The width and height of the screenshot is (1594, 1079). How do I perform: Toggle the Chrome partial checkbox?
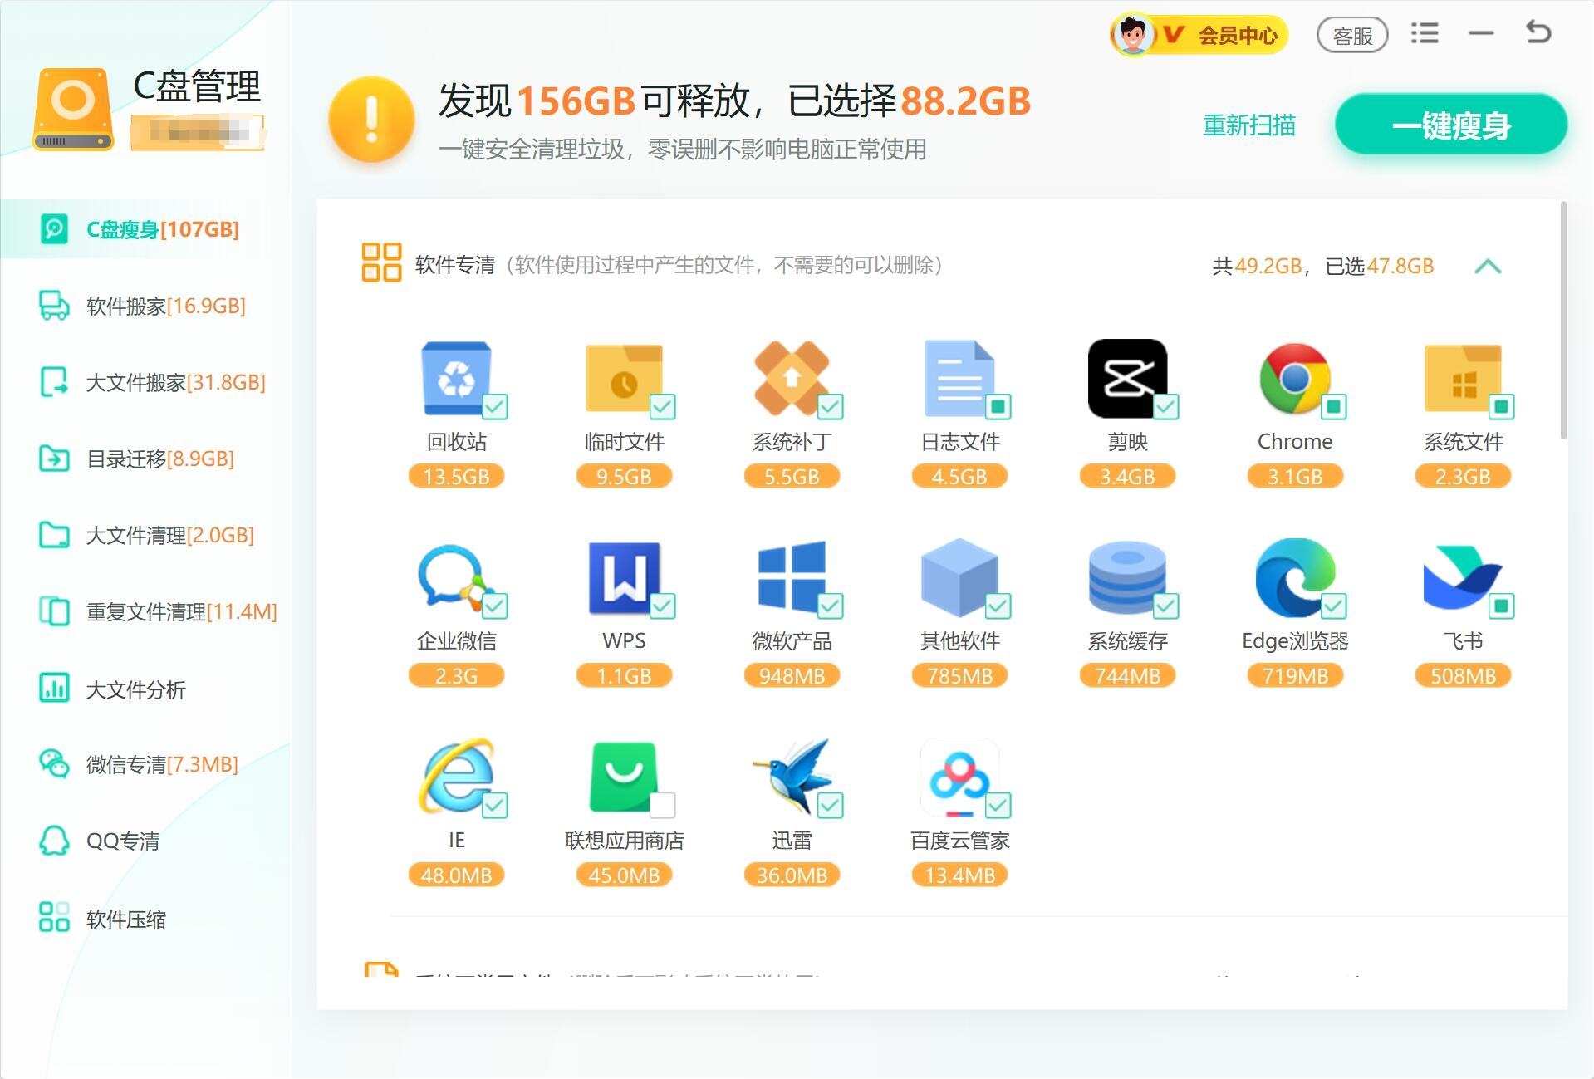click(x=1334, y=406)
